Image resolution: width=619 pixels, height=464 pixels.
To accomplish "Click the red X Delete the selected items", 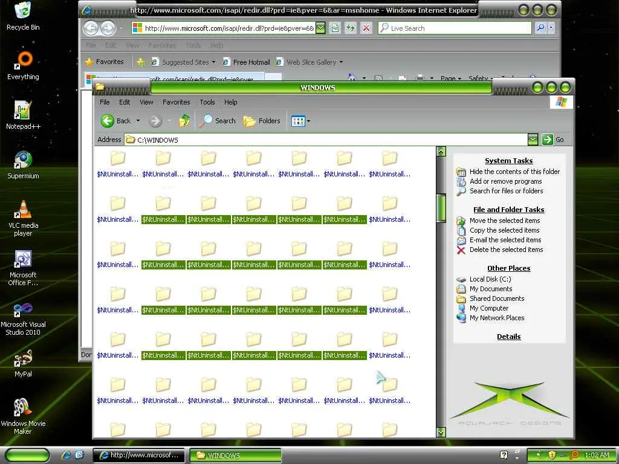I will [461, 250].
